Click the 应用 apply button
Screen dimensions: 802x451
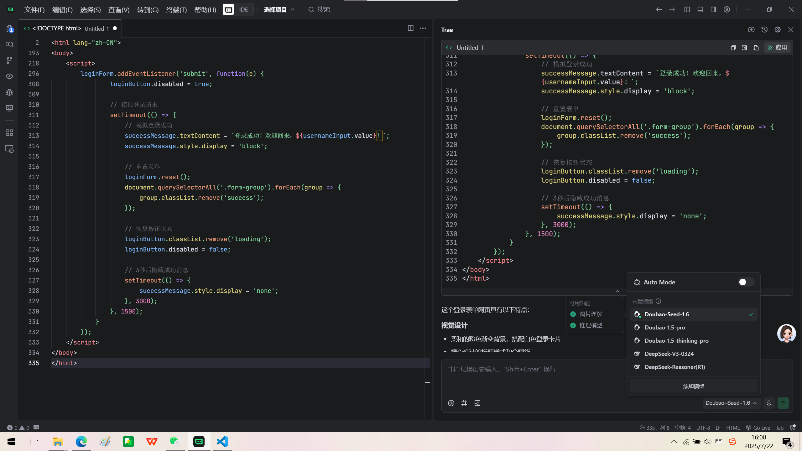point(777,48)
